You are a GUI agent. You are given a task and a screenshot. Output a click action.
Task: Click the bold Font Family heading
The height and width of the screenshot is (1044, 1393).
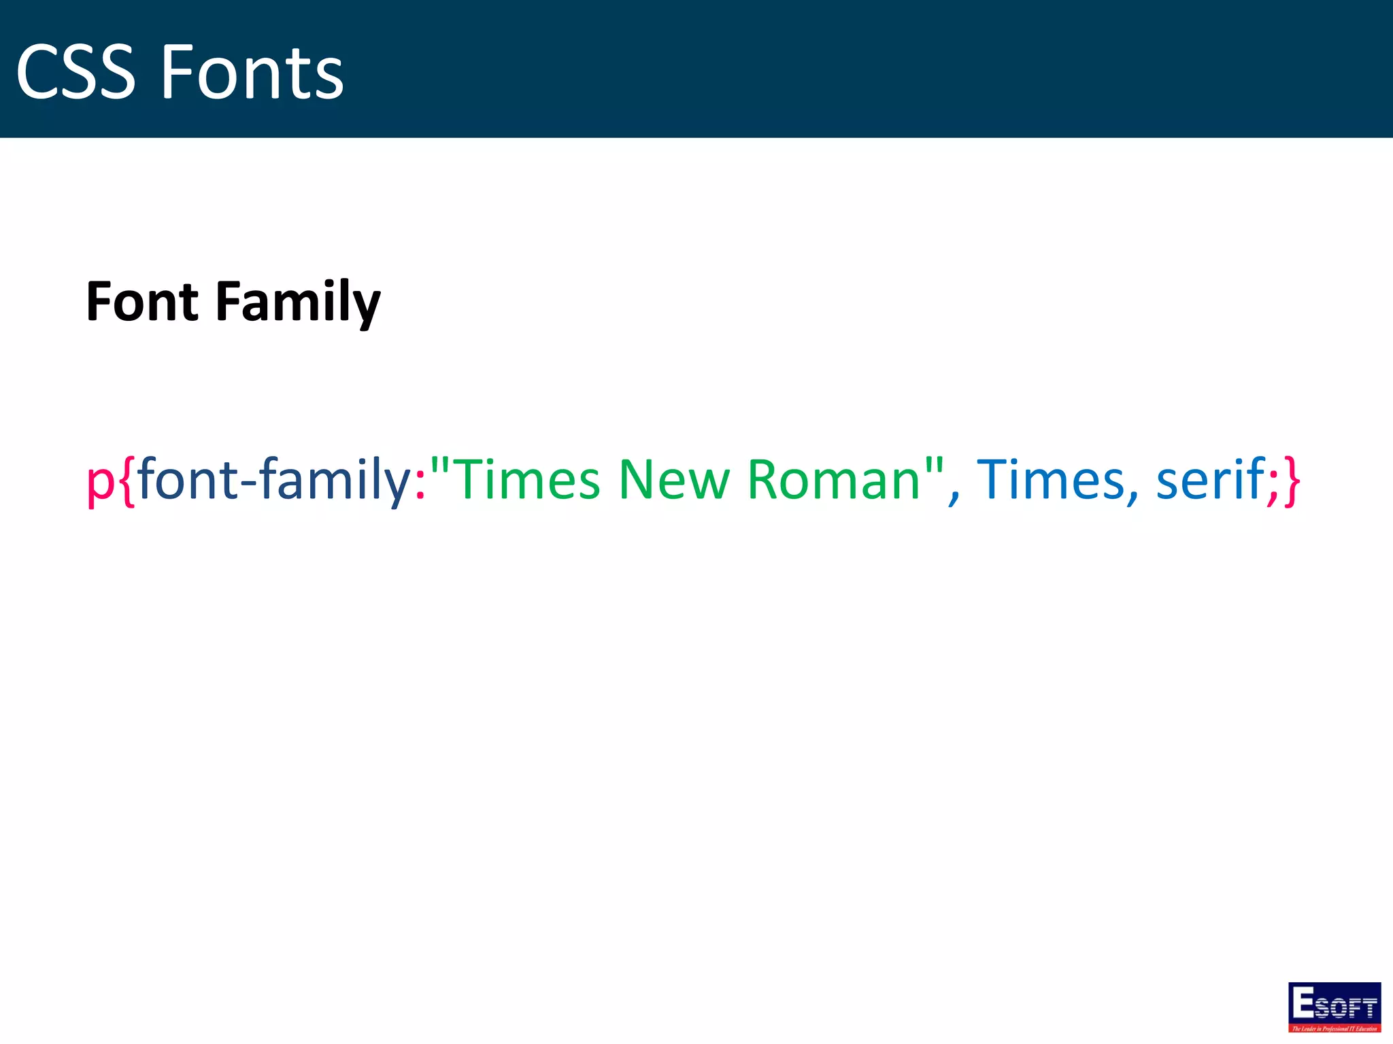[x=233, y=302]
